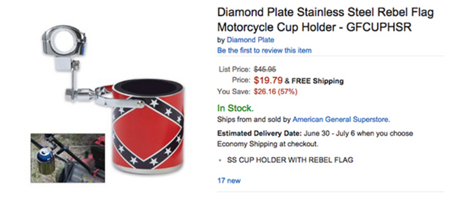
Task: Click the 'List Price:' label
Action: pos(234,69)
